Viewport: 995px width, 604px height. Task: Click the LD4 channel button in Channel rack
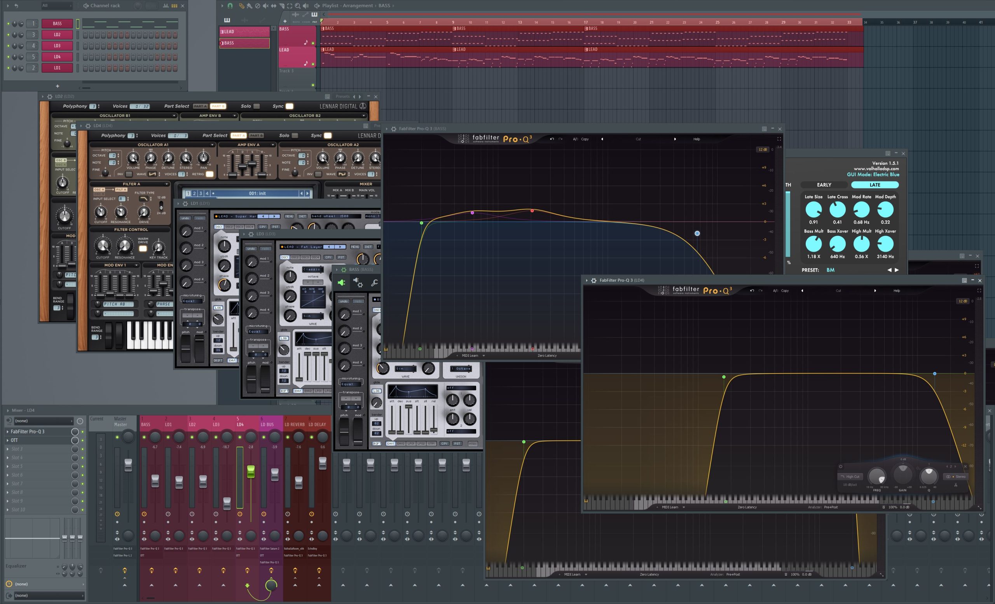[x=58, y=56]
